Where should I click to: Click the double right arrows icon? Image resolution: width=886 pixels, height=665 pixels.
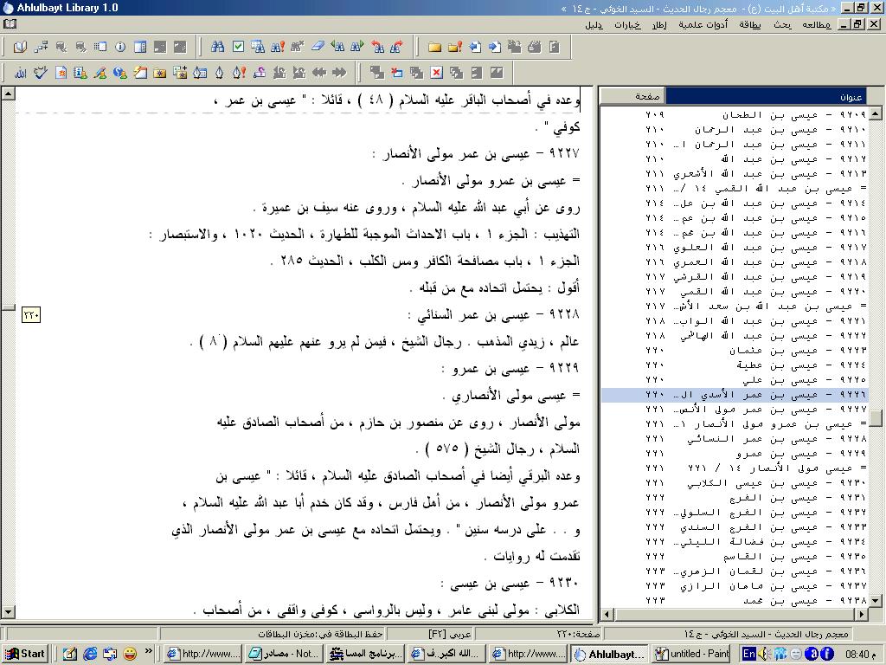(x=339, y=73)
